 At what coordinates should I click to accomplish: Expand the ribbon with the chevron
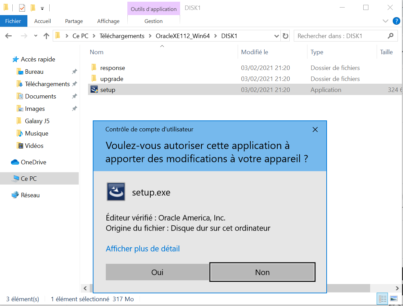tap(385, 21)
